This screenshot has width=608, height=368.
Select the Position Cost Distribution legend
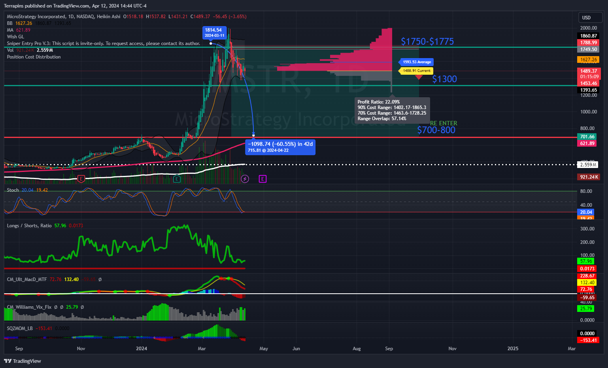coord(34,57)
